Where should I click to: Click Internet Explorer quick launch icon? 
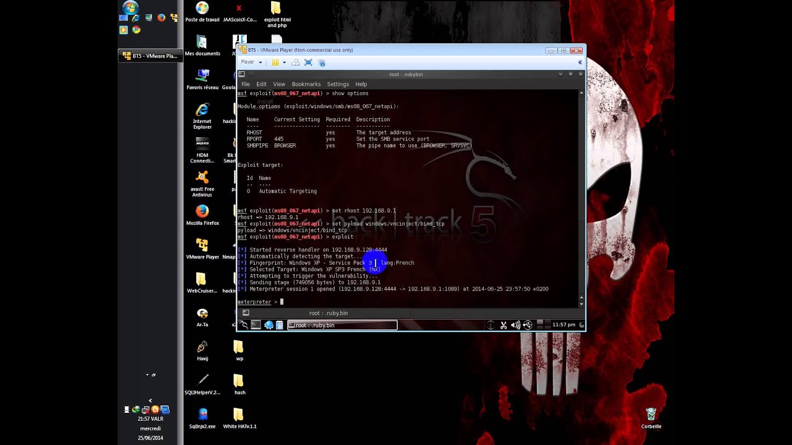[x=136, y=18]
